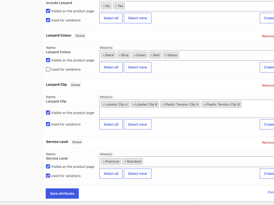Toggle Service Level visible on product page
Screen dimensions: 274x205
[x=48, y=166]
